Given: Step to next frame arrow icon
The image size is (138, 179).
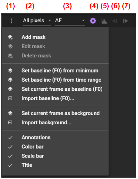Looking at the screenshot, I should [x=125, y=21].
